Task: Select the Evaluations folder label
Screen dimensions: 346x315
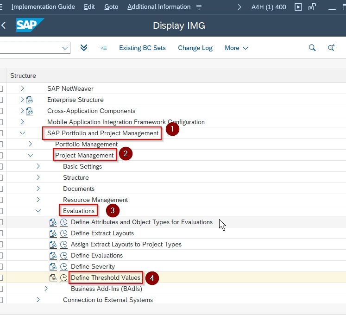Action: coord(79,211)
